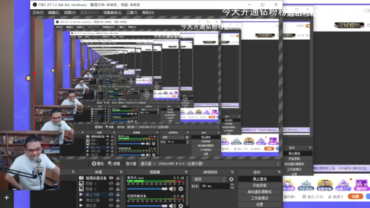Toggle visibility eye of front 爱心飞机 source
The height and width of the screenshot is (208, 370).
[x=111, y=194]
